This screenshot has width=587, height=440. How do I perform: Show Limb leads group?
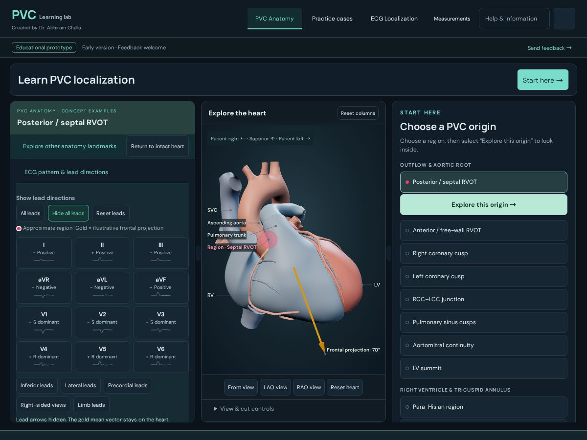tap(91, 405)
